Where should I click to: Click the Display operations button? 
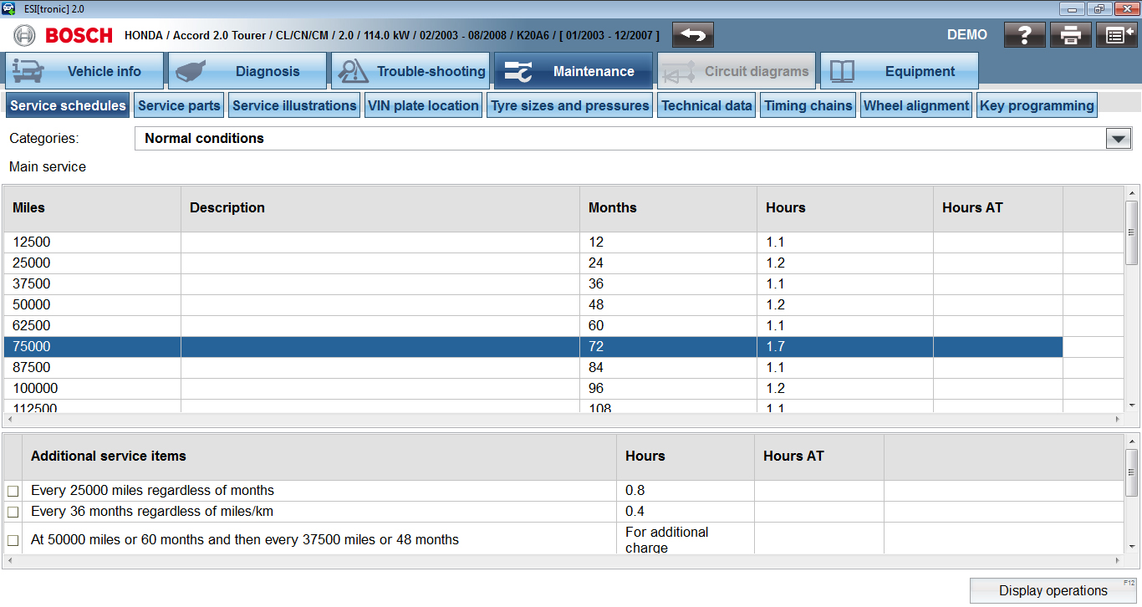(1053, 590)
